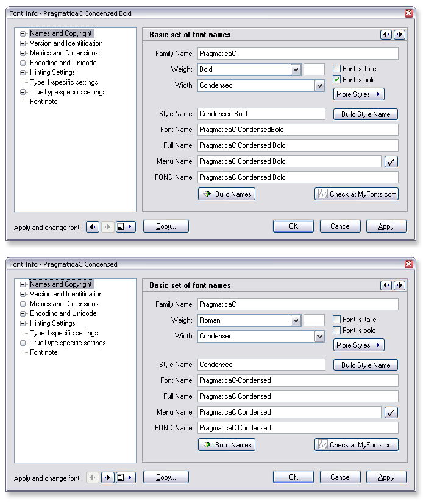The width and height of the screenshot is (426, 504).
Task: Expand Hinting Settings in Condensed Bold window
Action: coord(23,72)
